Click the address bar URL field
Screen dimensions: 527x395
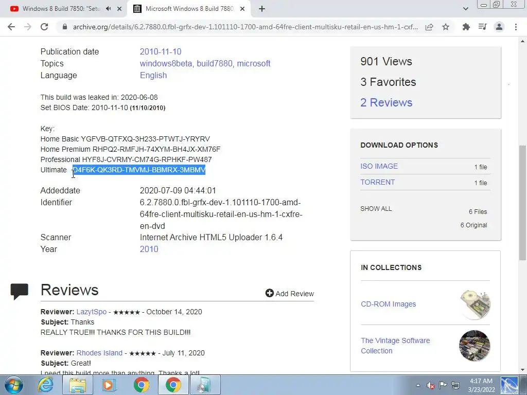(245, 27)
